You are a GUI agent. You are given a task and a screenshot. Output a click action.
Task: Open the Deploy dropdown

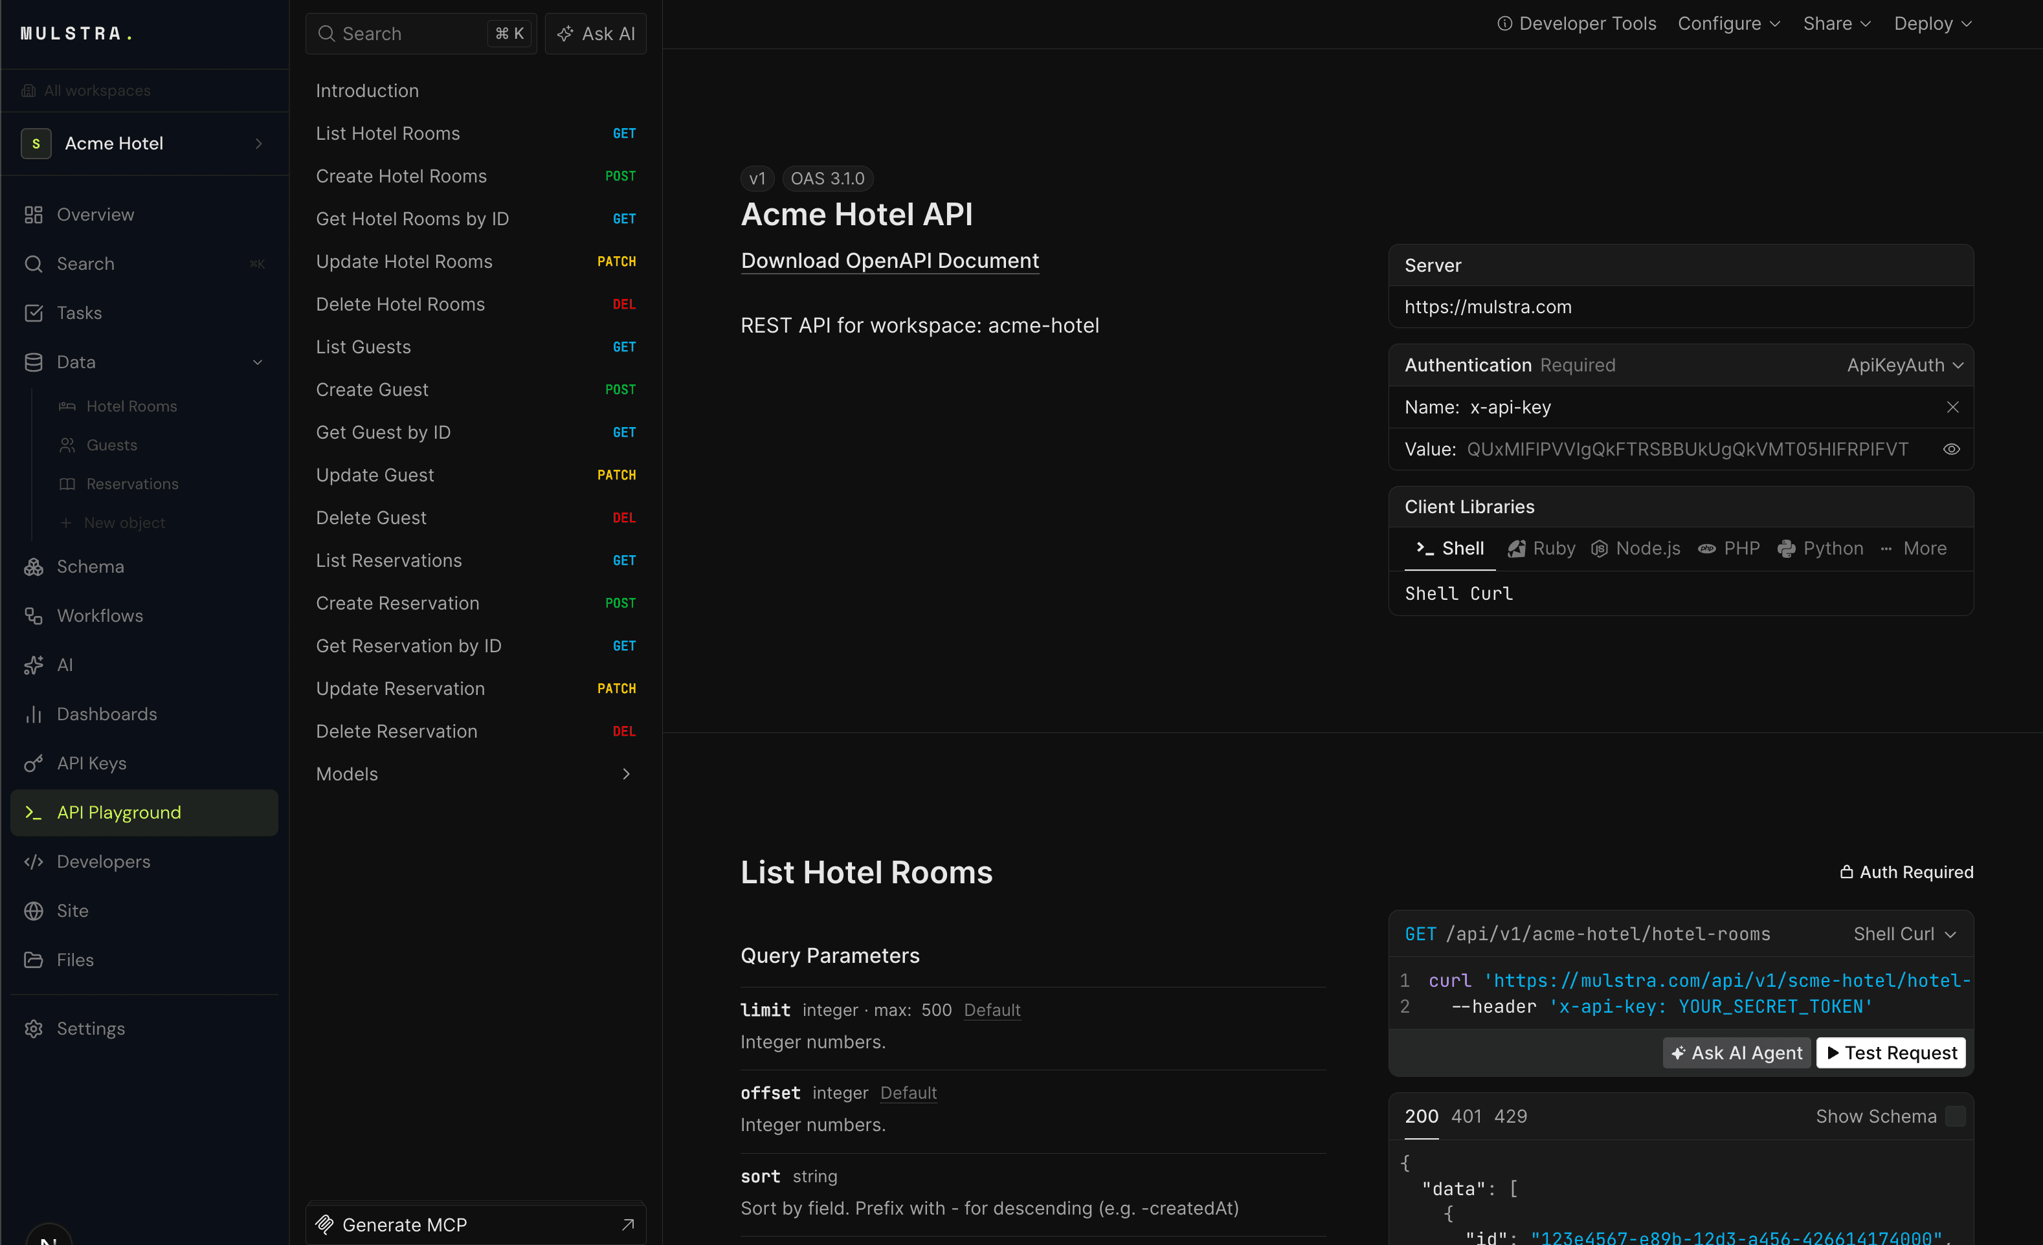pyautogui.click(x=1933, y=23)
